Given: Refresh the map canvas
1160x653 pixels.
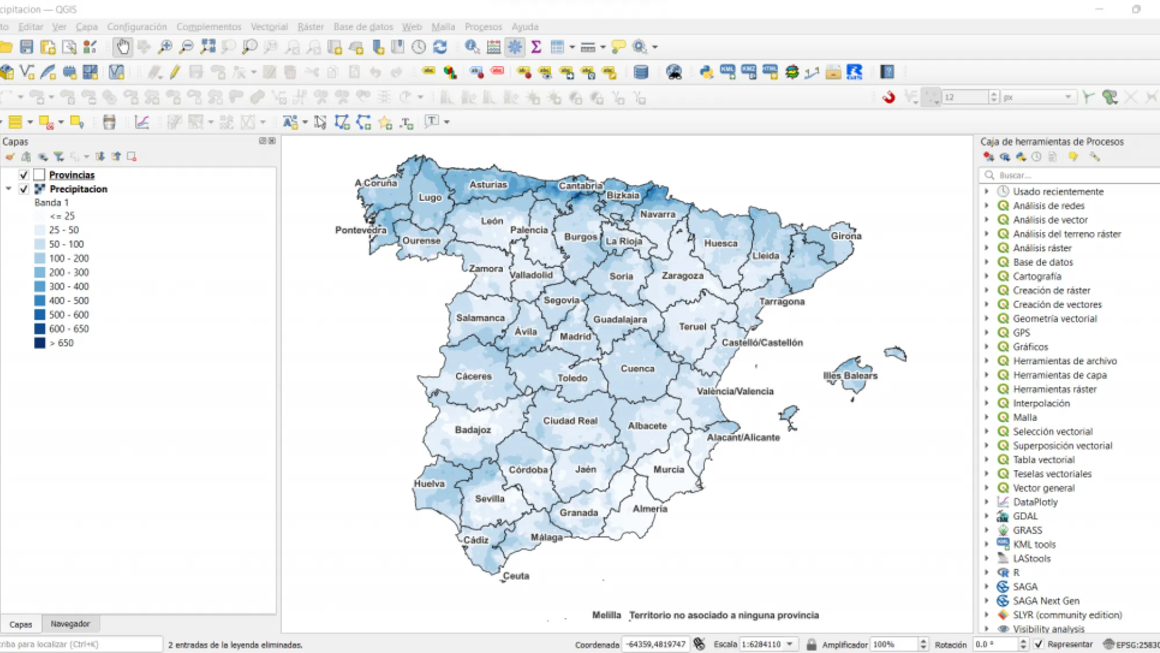Looking at the screenshot, I should pyautogui.click(x=441, y=46).
